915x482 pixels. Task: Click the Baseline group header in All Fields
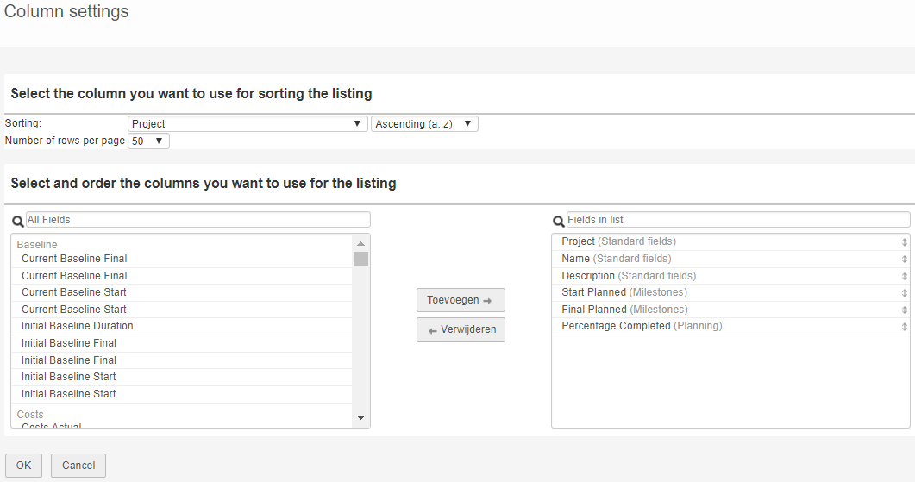pyautogui.click(x=37, y=245)
